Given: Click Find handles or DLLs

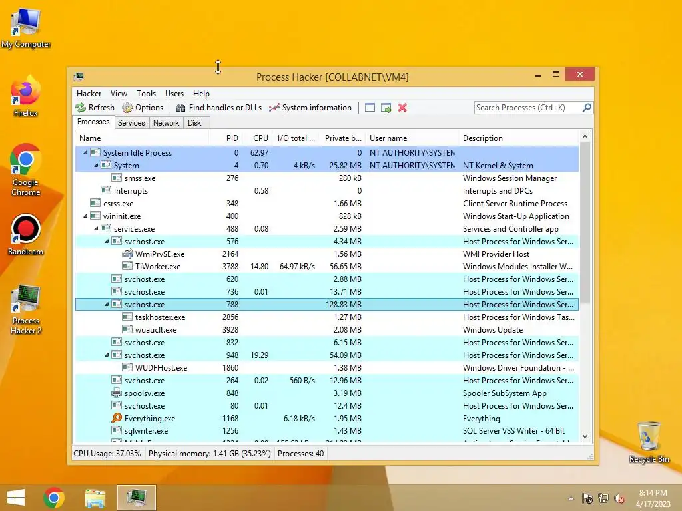Looking at the screenshot, I should pyautogui.click(x=219, y=108).
